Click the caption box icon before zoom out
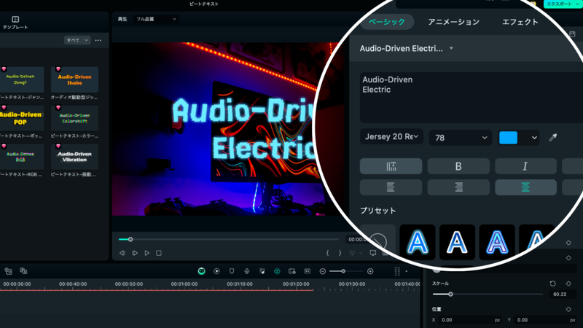Screen dimensions: 583x328 click(x=308, y=271)
